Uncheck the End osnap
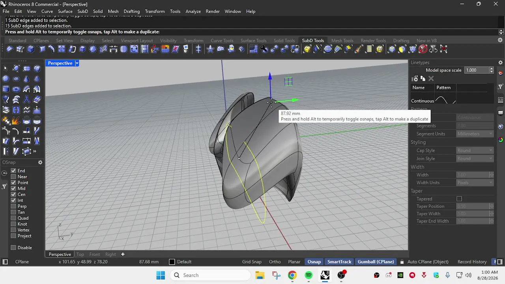Viewport: 505px width, 284px height. (x=13, y=171)
